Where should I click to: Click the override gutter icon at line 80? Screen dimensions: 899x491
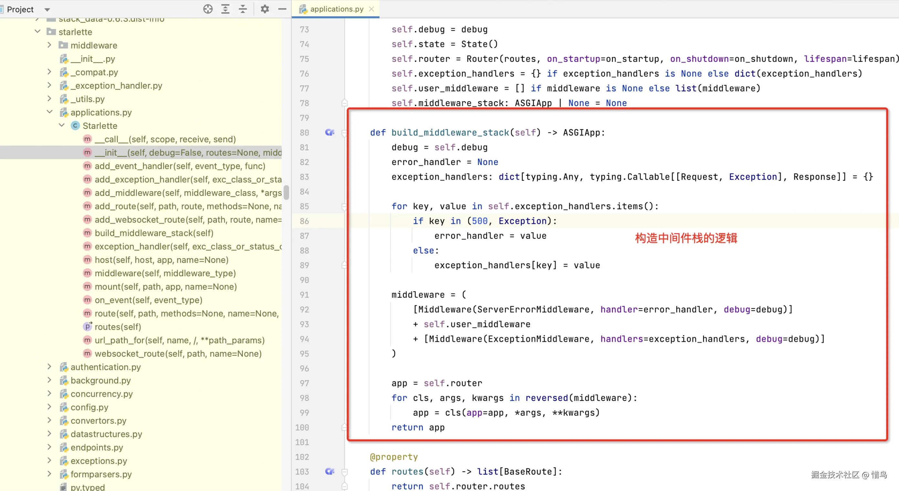[x=329, y=132]
